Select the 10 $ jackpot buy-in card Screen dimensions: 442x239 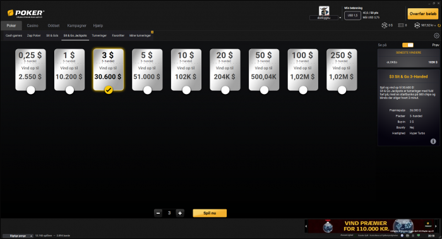[x=186, y=70]
